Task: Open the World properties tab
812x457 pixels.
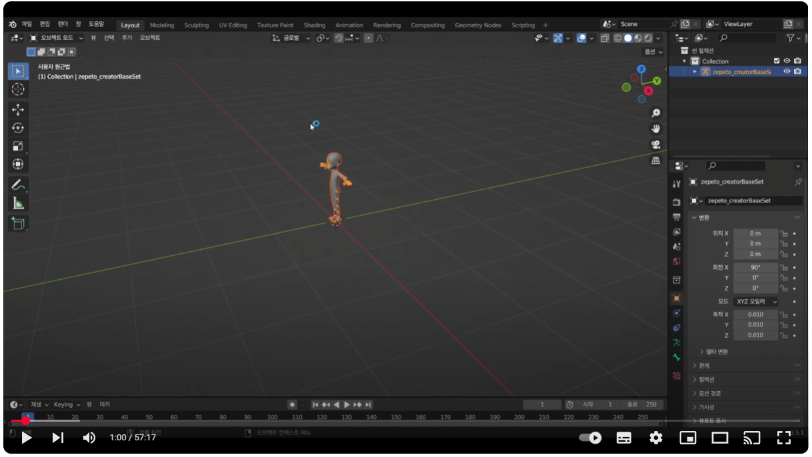Action: coord(677,261)
